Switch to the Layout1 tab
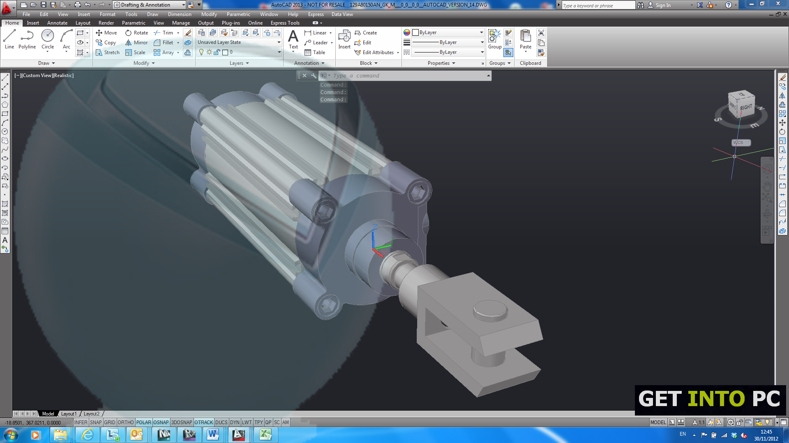Image resolution: width=789 pixels, height=443 pixels. tap(69, 414)
